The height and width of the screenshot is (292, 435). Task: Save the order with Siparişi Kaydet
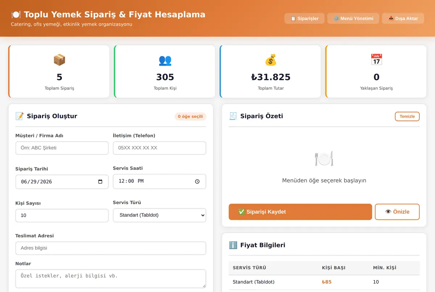(300, 212)
